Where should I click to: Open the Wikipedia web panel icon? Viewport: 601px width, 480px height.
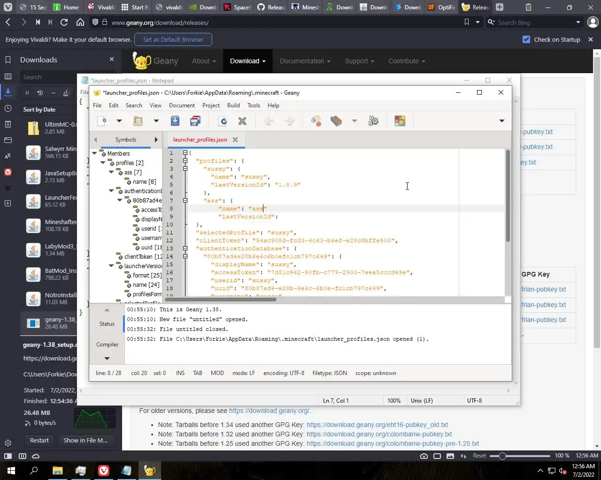tap(8, 188)
